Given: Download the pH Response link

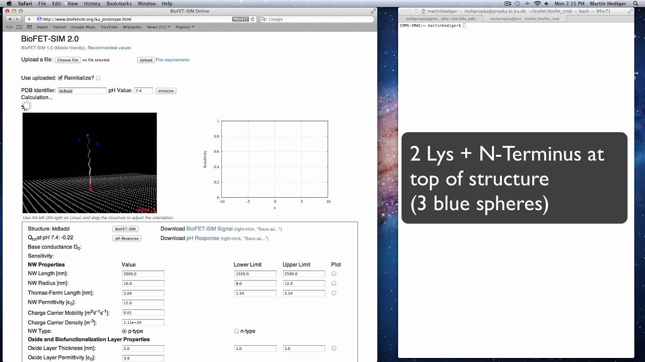Looking at the screenshot, I should tap(203, 238).
